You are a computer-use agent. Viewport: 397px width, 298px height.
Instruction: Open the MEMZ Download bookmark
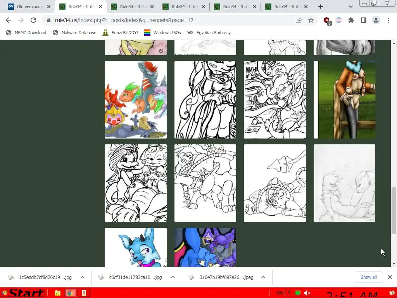[x=26, y=33]
